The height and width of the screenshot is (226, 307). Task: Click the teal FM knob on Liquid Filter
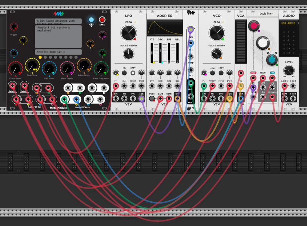coord(271,59)
